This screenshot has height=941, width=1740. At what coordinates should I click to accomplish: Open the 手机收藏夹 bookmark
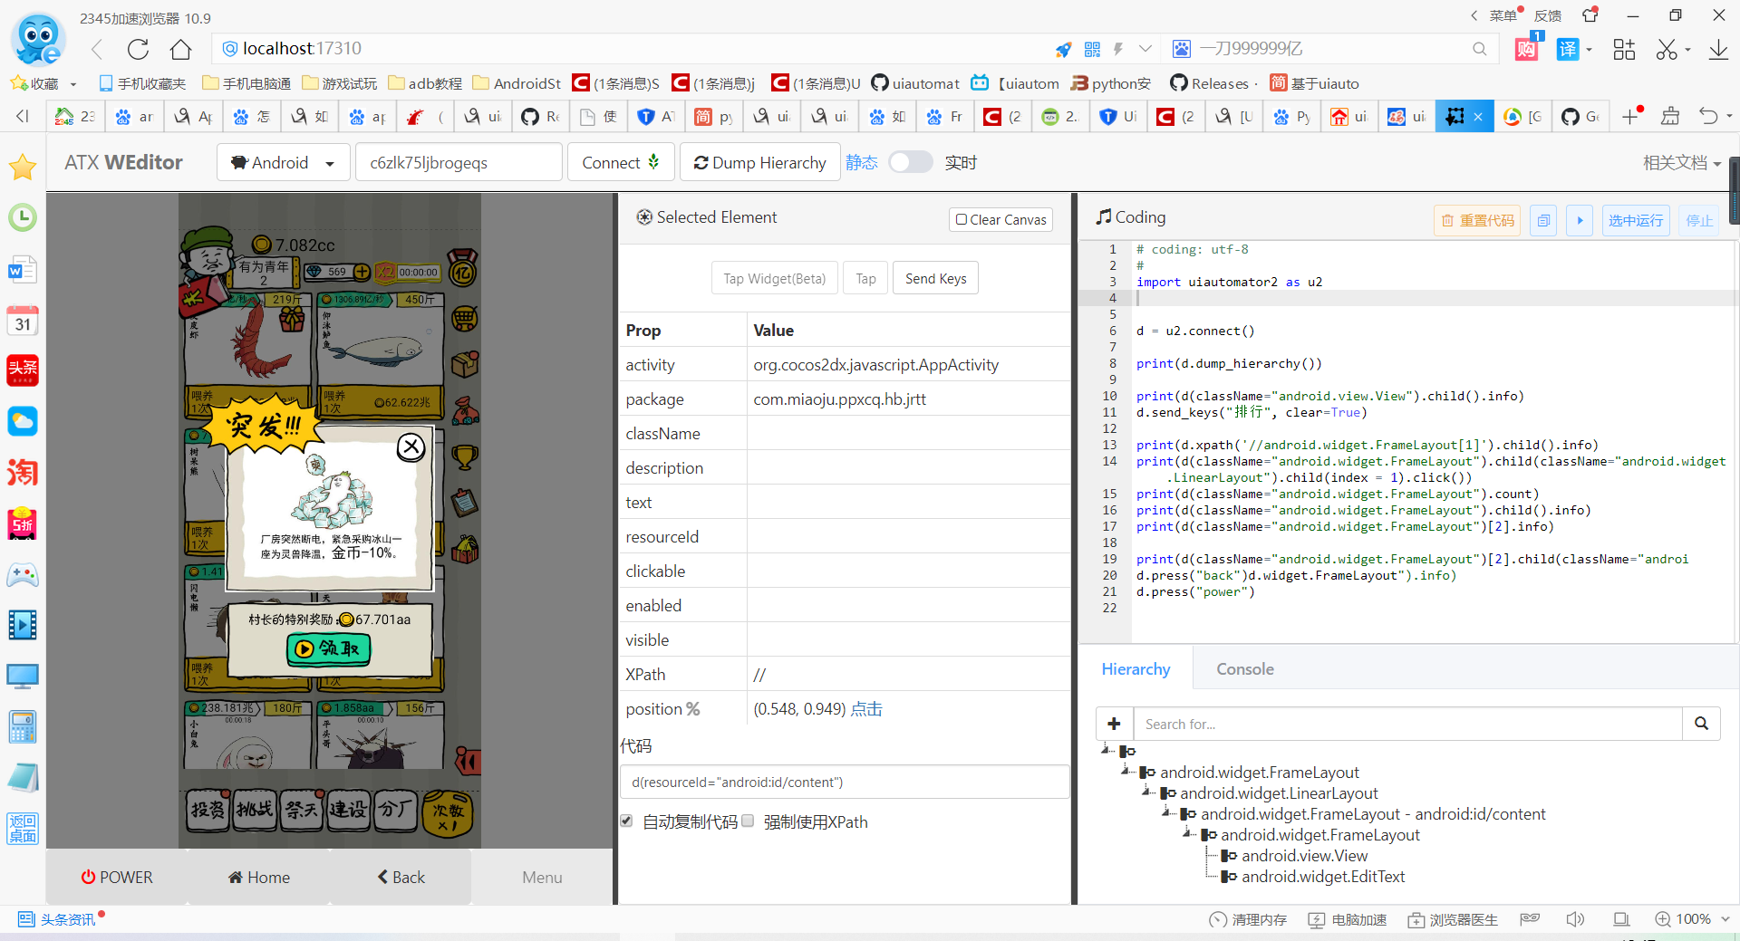[x=142, y=83]
